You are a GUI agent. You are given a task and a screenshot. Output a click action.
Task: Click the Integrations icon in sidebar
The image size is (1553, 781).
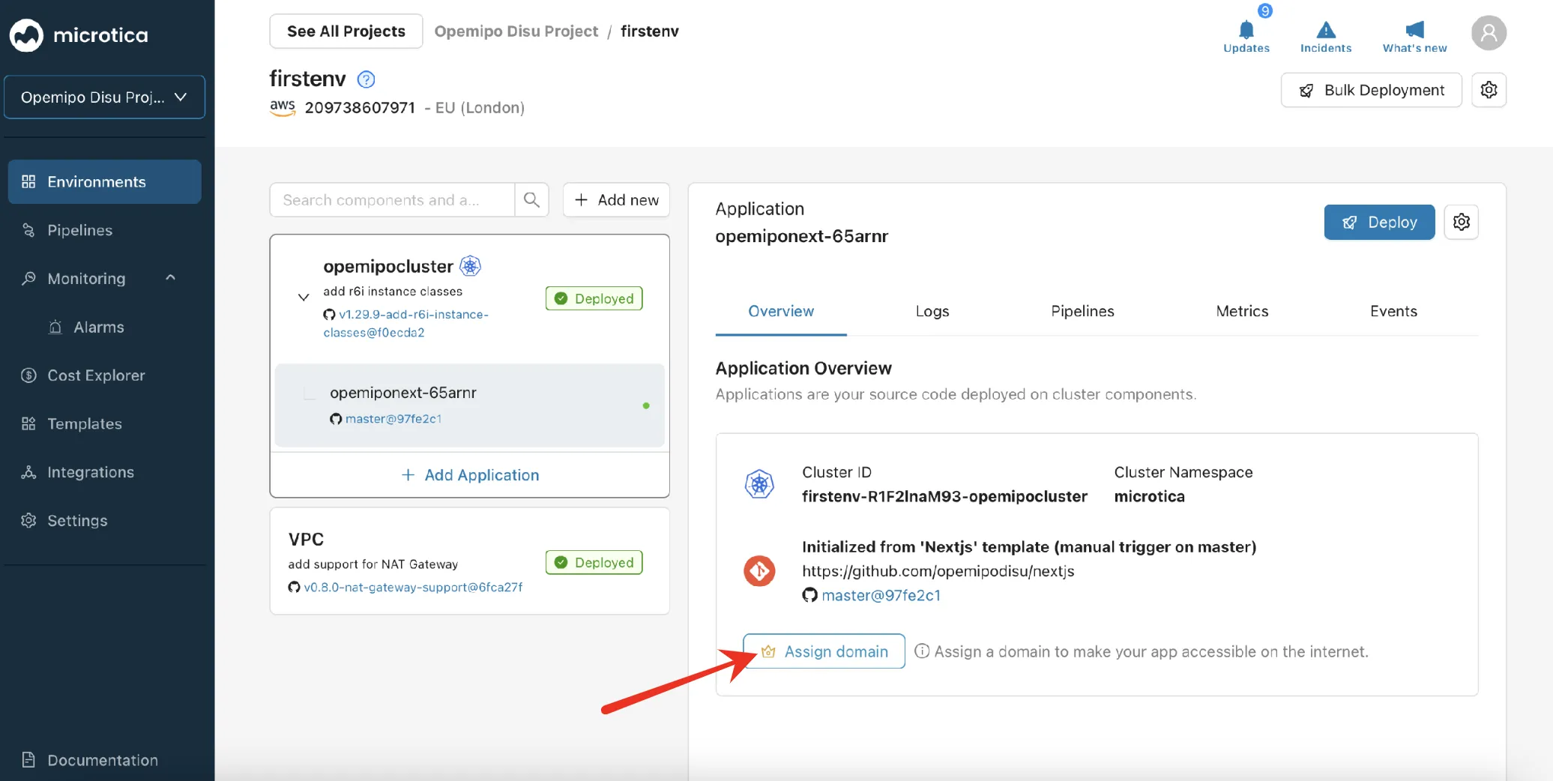click(x=28, y=472)
